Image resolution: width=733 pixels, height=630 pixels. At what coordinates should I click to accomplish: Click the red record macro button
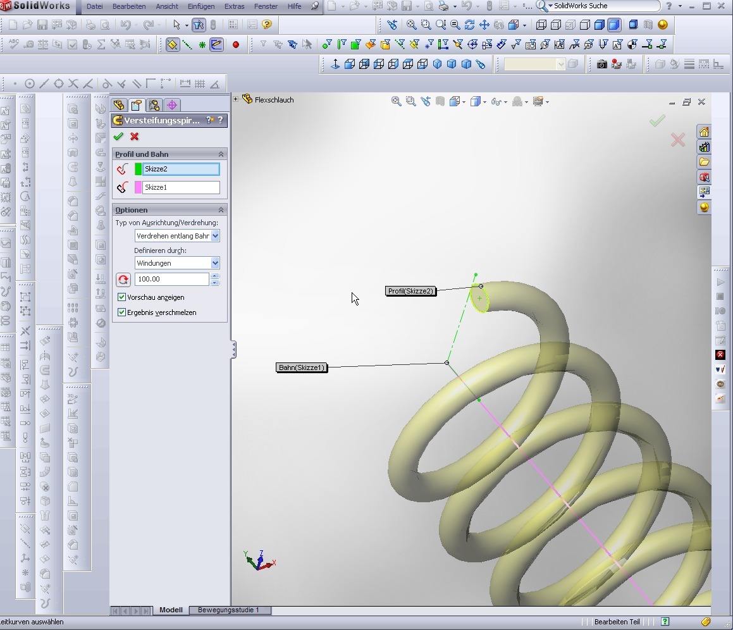click(x=236, y=44)
